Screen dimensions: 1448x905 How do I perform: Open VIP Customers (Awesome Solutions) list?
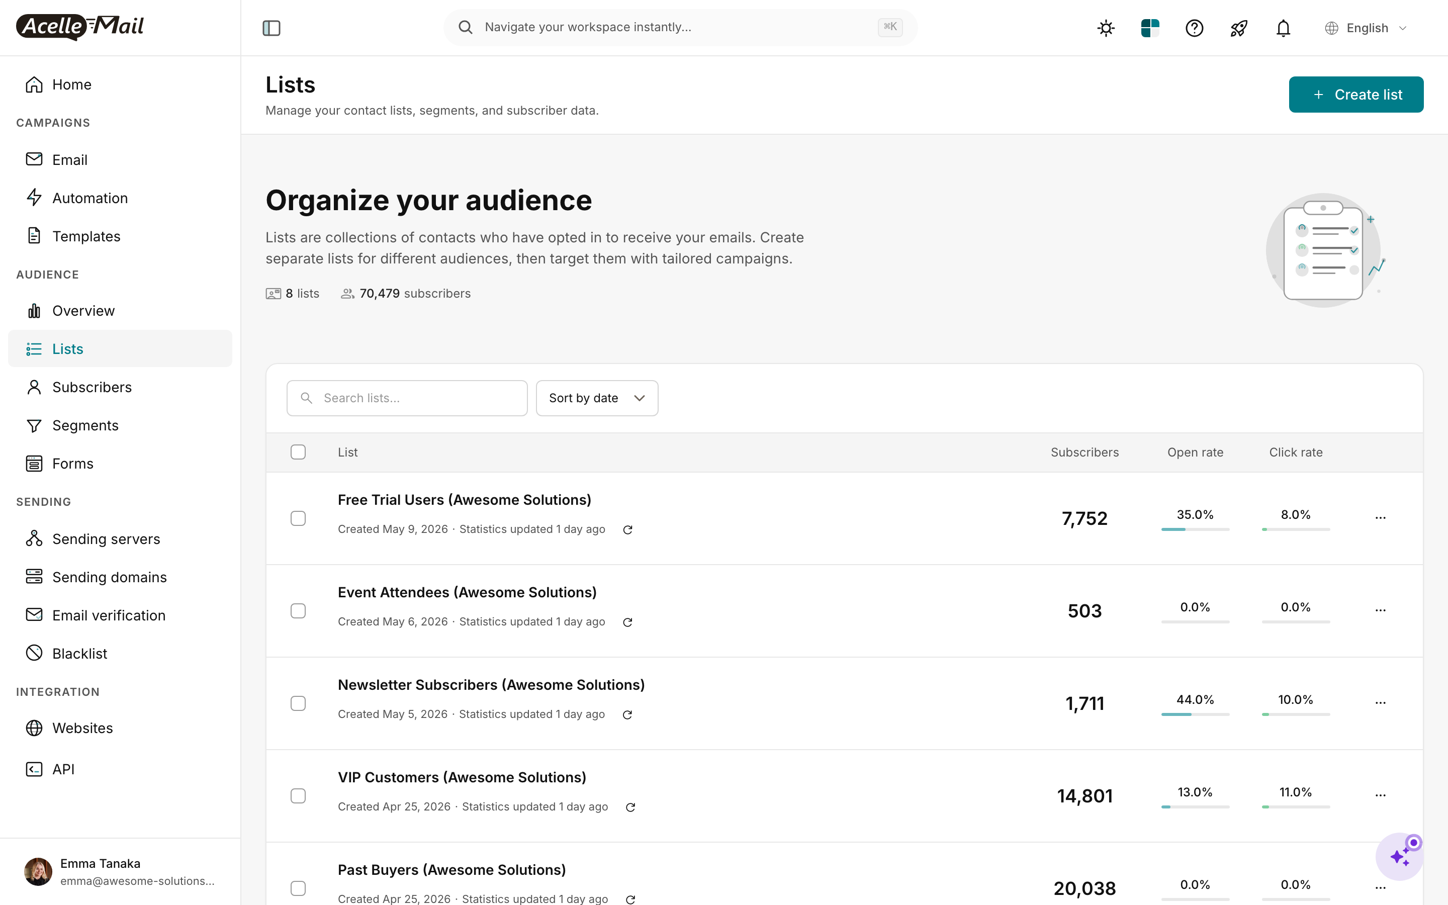click(x=462, y=777)
